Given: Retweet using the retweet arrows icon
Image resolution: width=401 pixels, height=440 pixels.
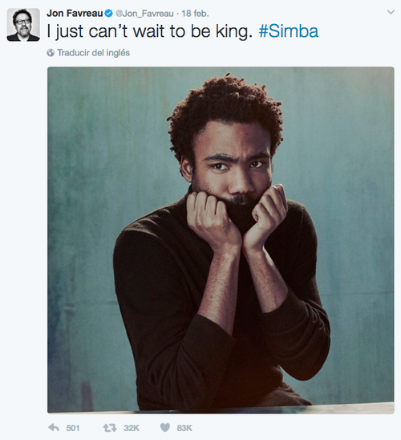Looking at the screenshot, I should 110,428.
